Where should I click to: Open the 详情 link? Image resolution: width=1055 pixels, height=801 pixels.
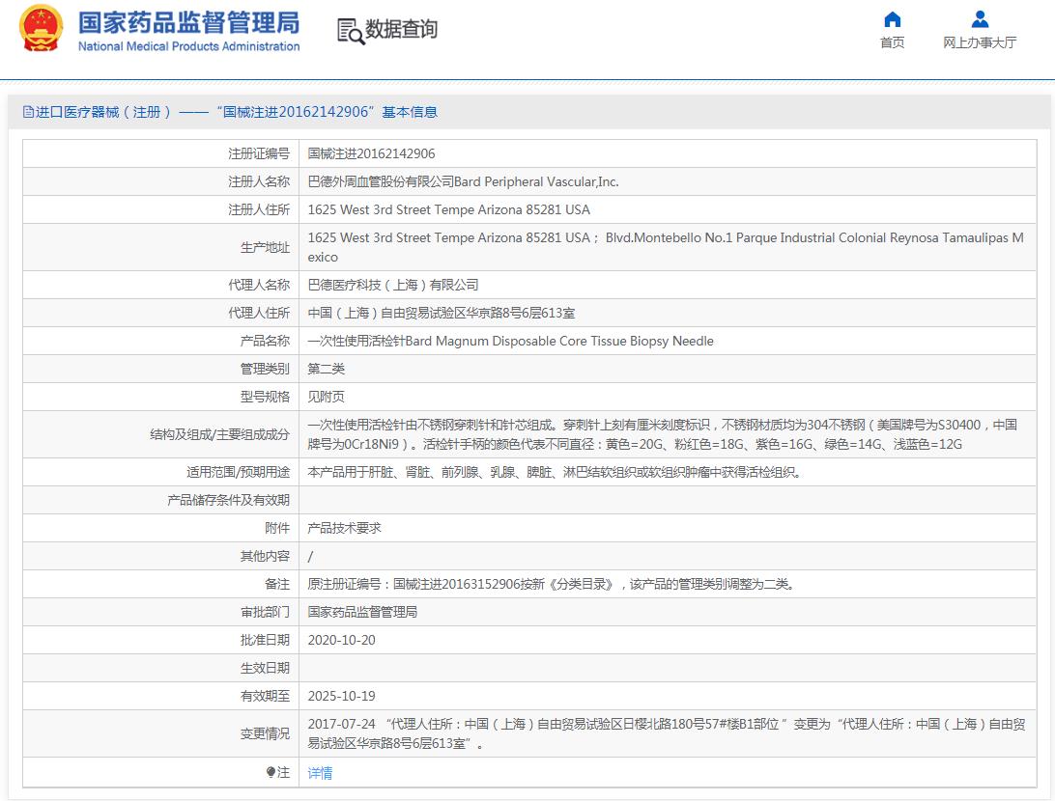coord(320,773)
